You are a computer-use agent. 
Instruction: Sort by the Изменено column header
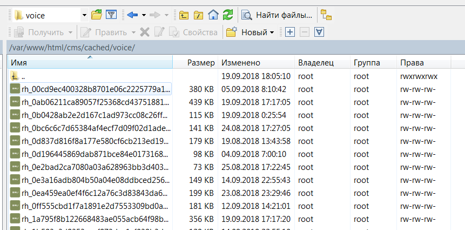[x=240, y=63]
